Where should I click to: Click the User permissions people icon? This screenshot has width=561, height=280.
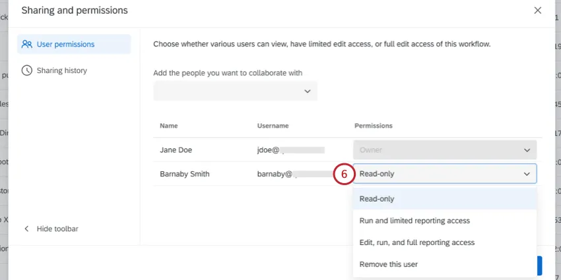27,44
